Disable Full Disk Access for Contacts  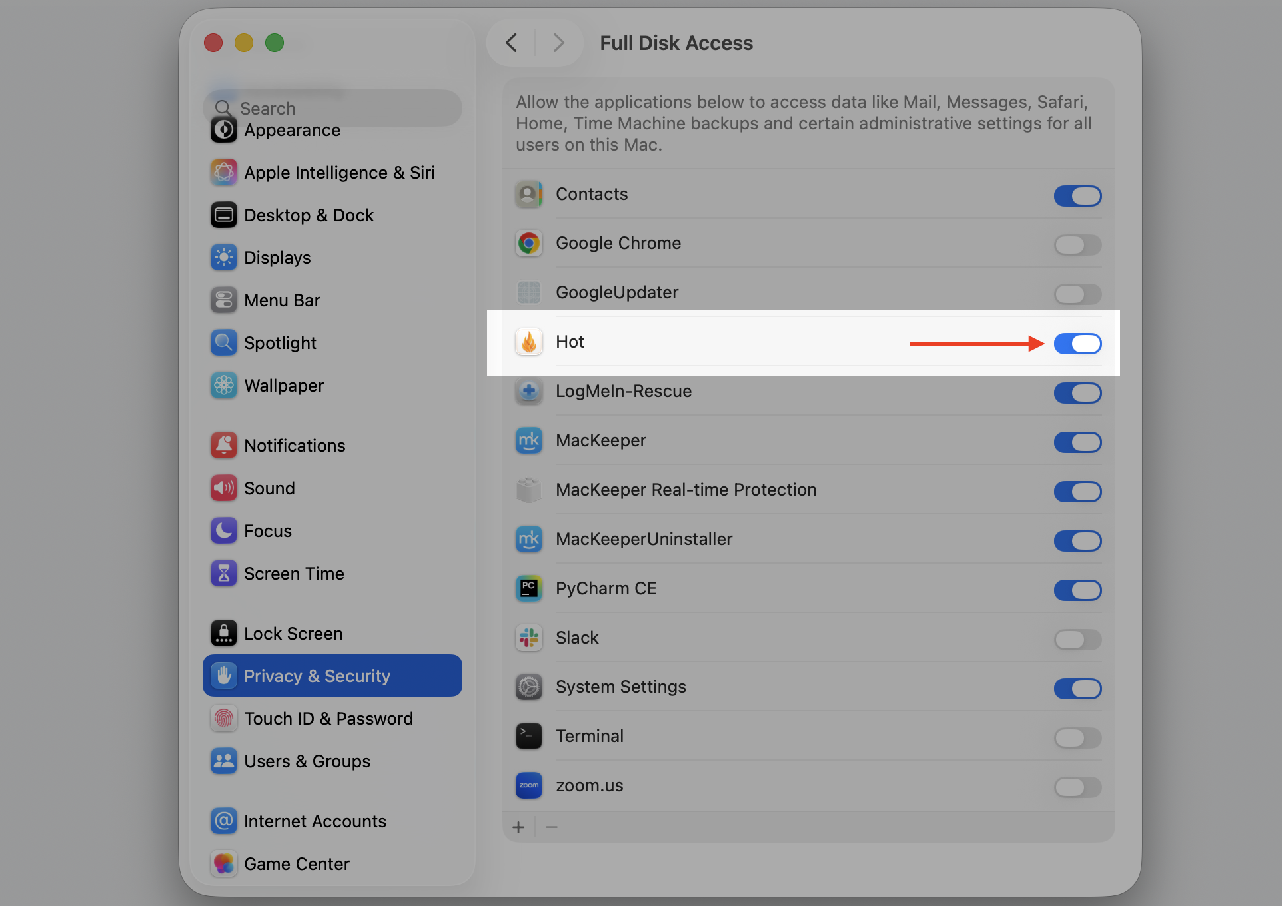coord(1077,196)
